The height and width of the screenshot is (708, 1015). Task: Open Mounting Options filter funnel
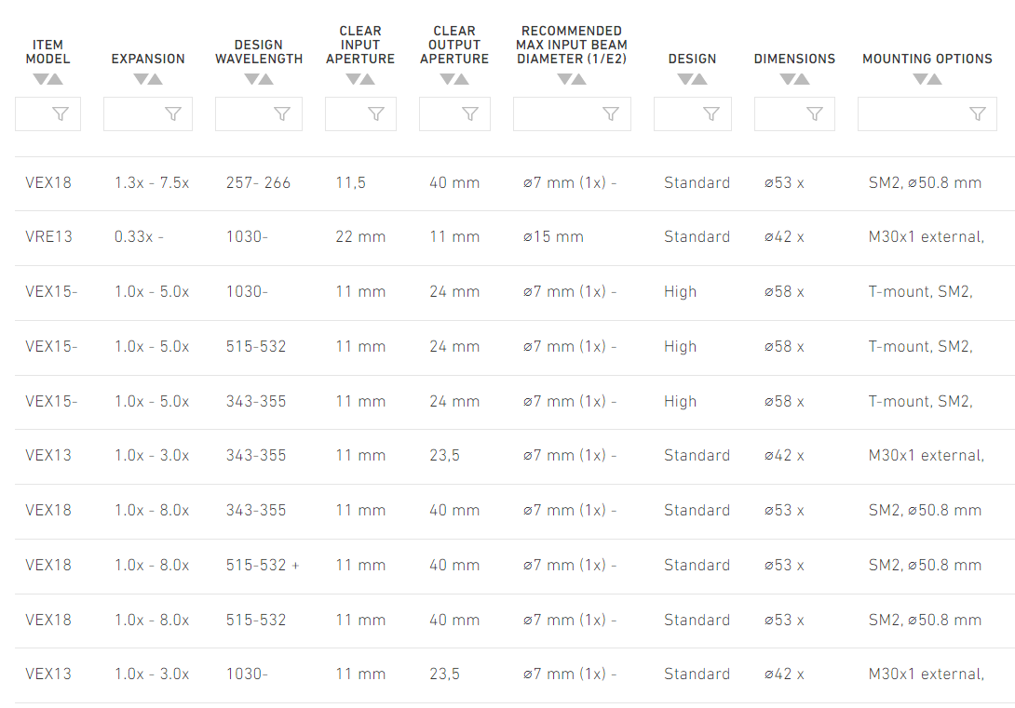pos(978,114)
